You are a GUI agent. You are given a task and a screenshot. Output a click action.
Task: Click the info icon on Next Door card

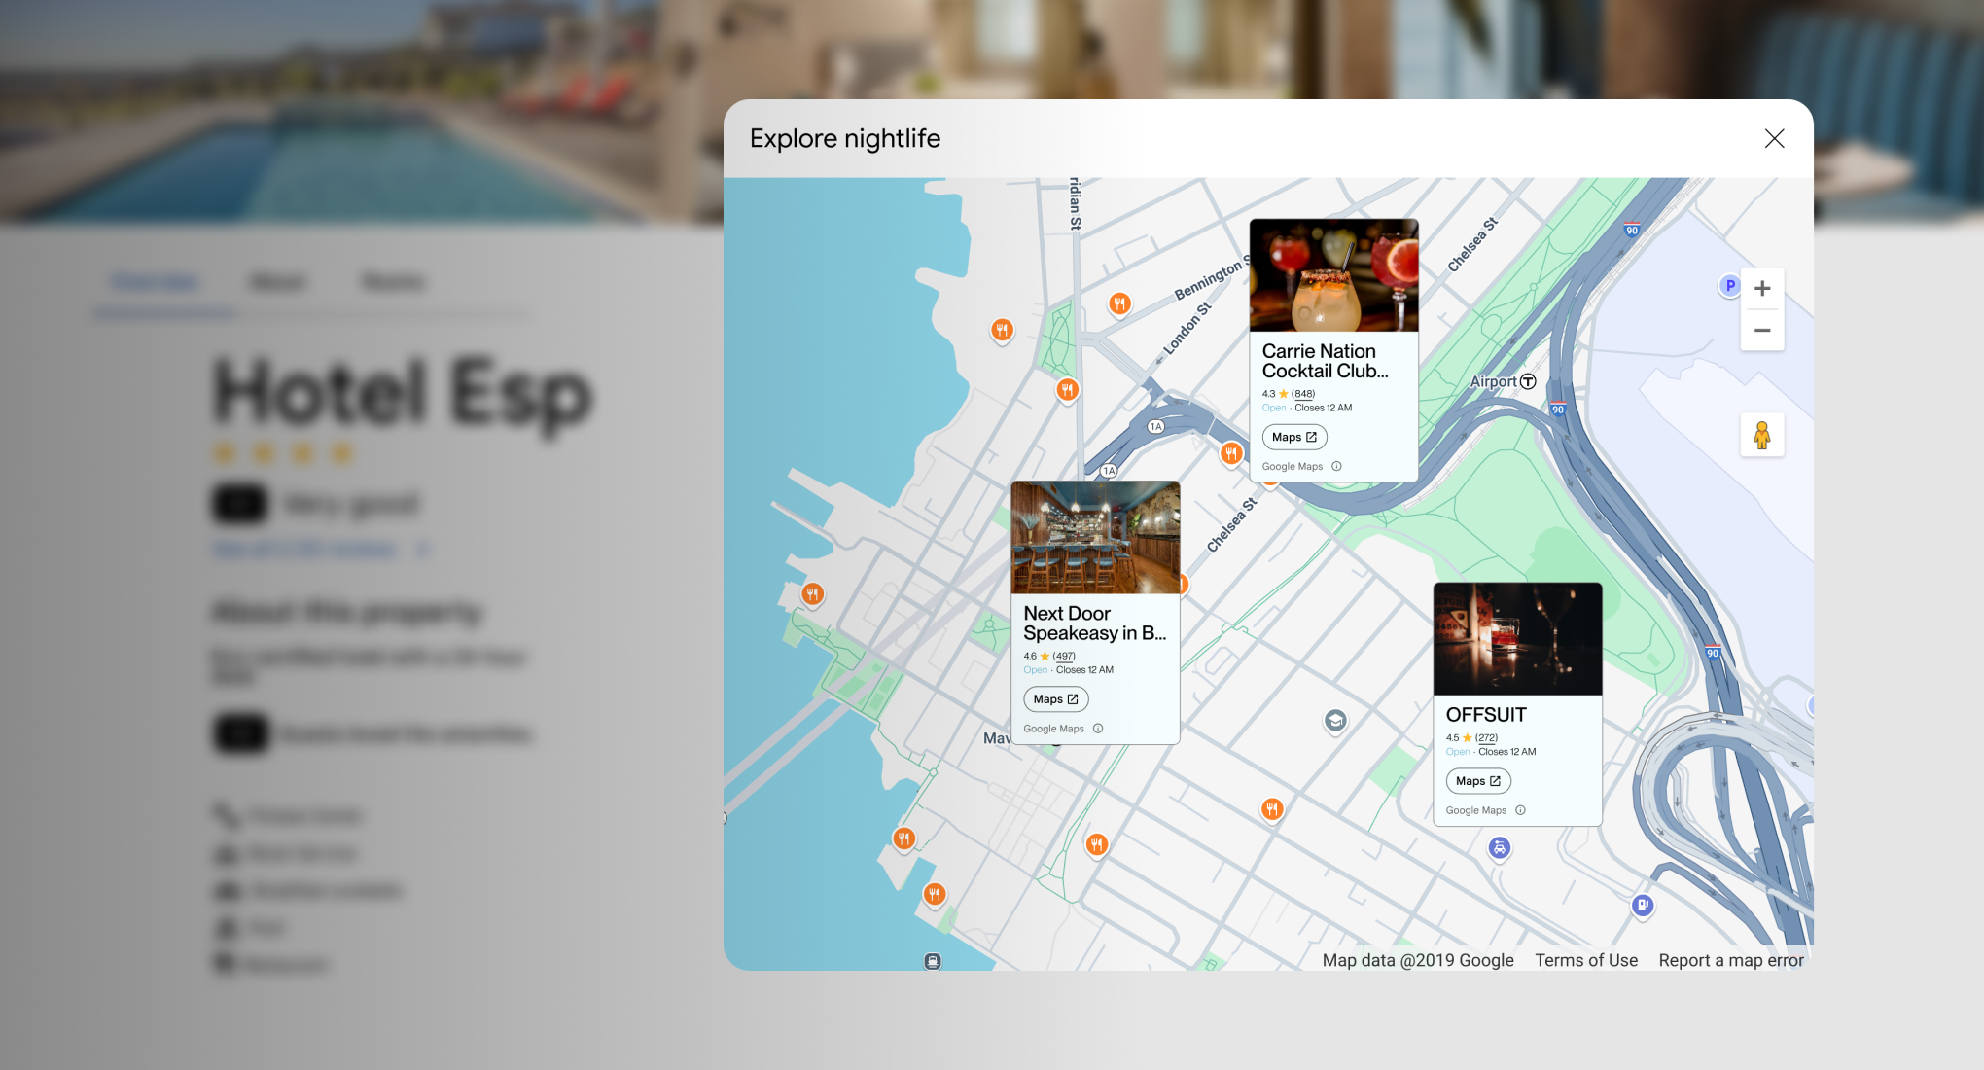[1098, 728]
